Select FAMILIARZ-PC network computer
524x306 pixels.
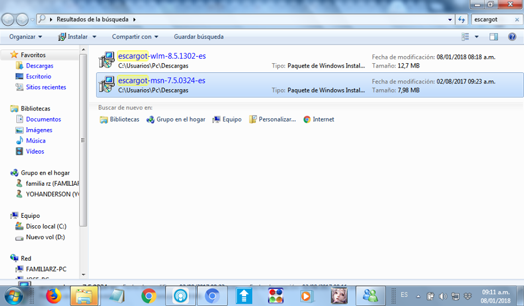click(46, 269)
